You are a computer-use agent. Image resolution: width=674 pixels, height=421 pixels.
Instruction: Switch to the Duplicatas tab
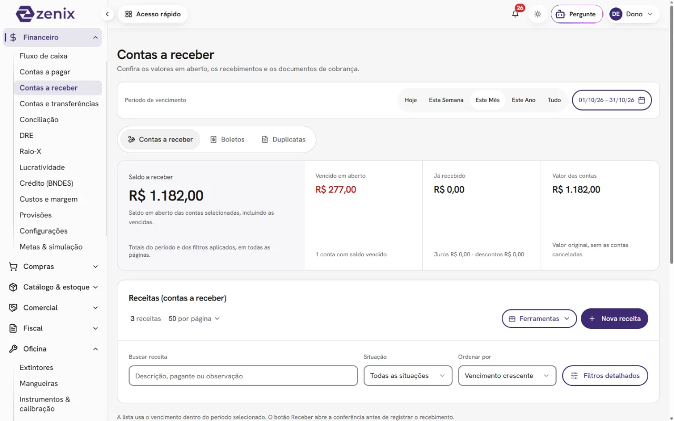[x=284, y=139]
